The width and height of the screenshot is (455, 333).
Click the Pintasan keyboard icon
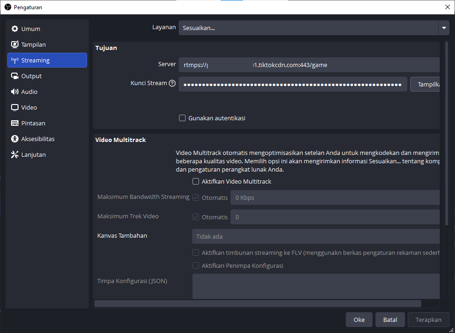(14, 123)
